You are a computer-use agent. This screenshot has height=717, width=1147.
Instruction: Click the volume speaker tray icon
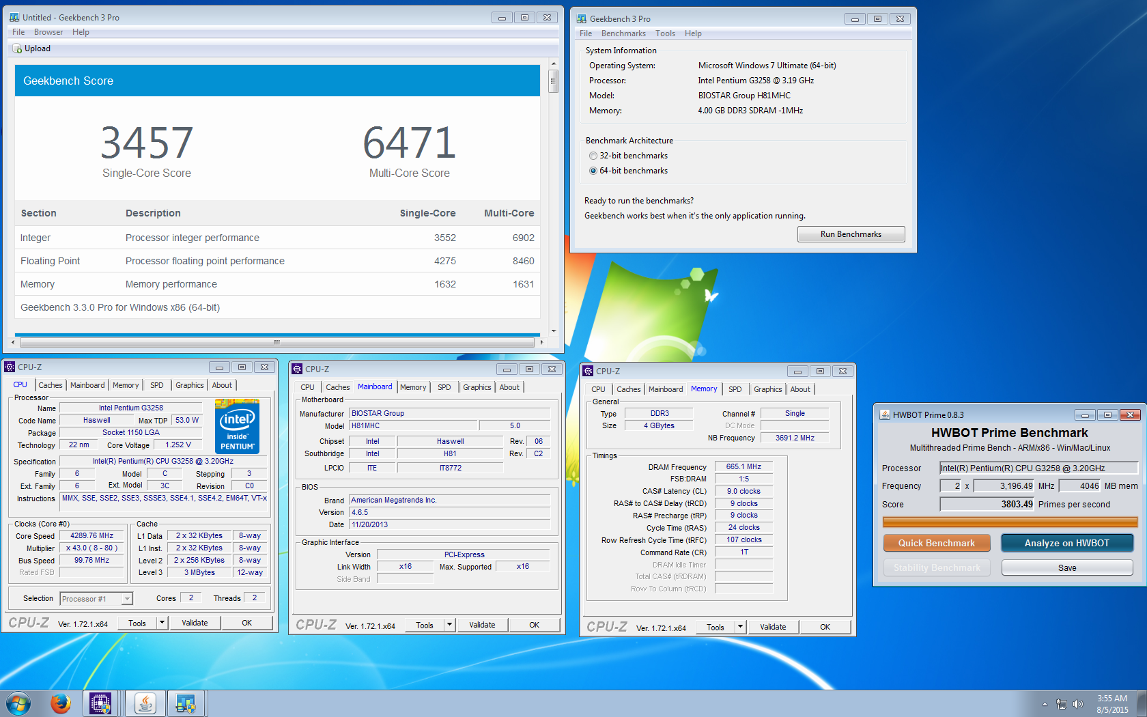click(x=1078, y=704)
